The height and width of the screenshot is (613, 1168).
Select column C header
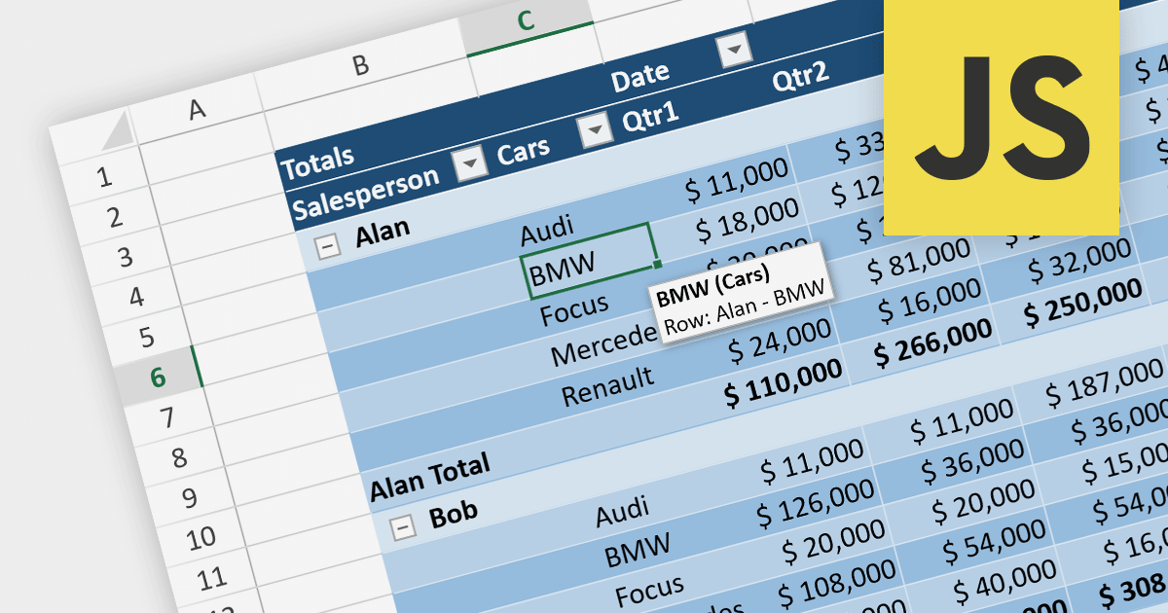coord(526,23)
